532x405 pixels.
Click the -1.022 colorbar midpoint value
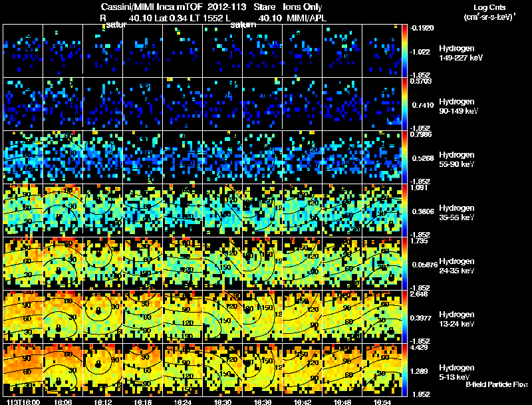pos(420,52)
